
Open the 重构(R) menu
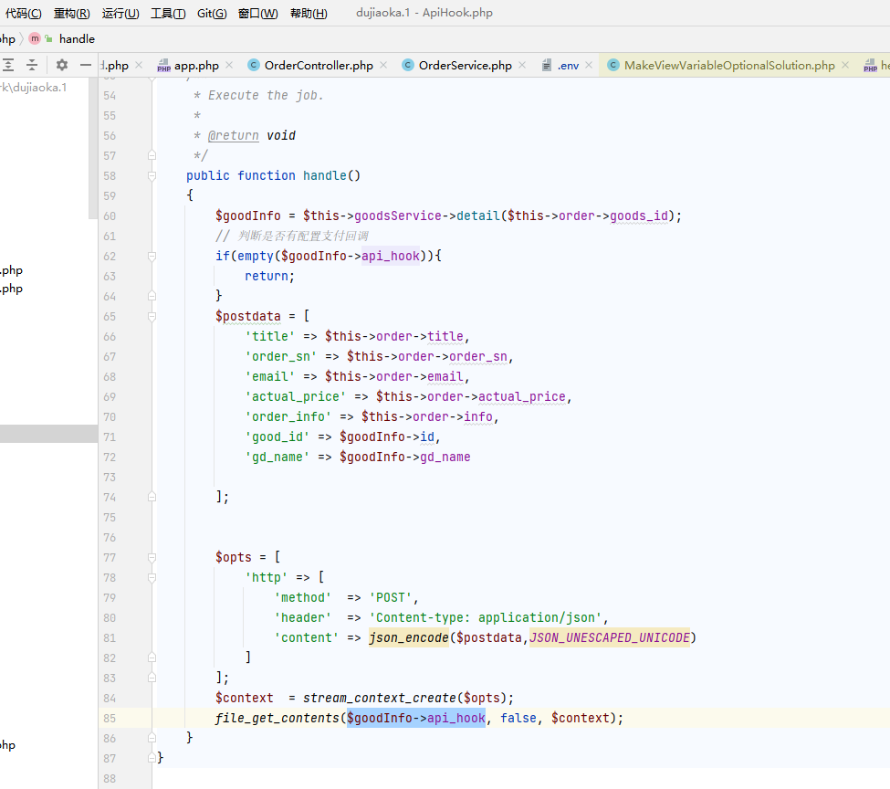tap(71, 13)
